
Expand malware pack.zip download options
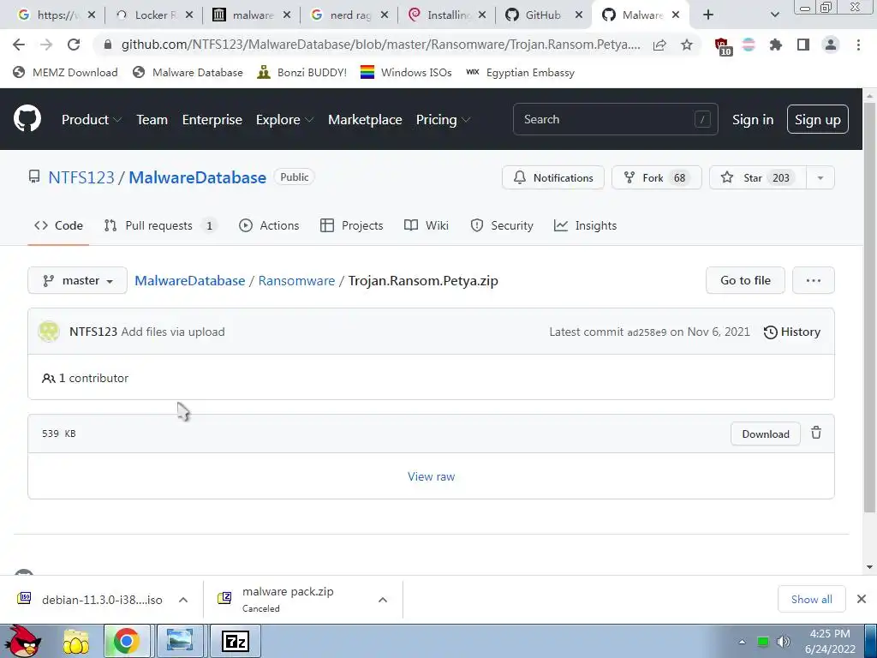(383, 600)
